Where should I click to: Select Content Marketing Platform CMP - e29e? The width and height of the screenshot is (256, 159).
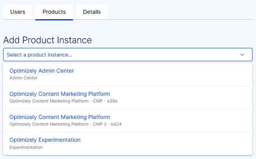tap(128, 98)
